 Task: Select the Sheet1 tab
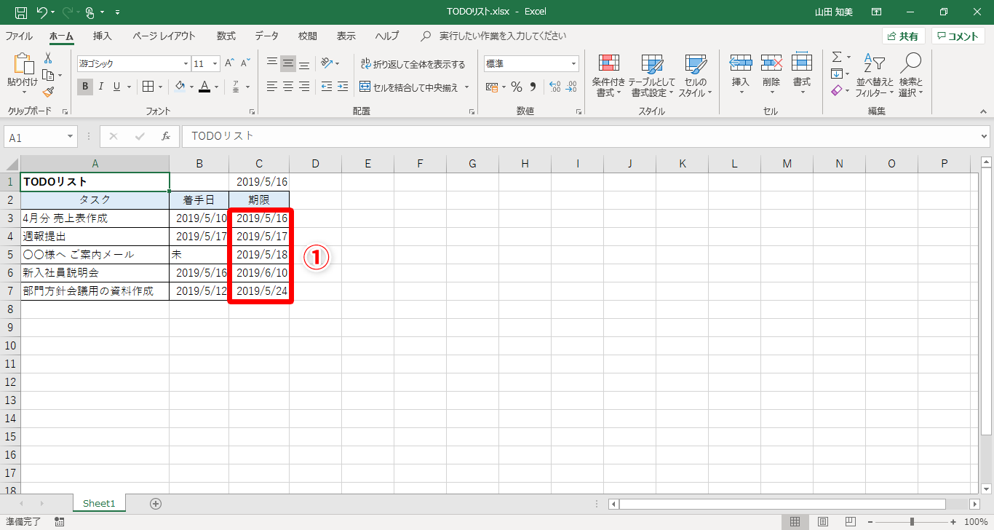[99, 503]
